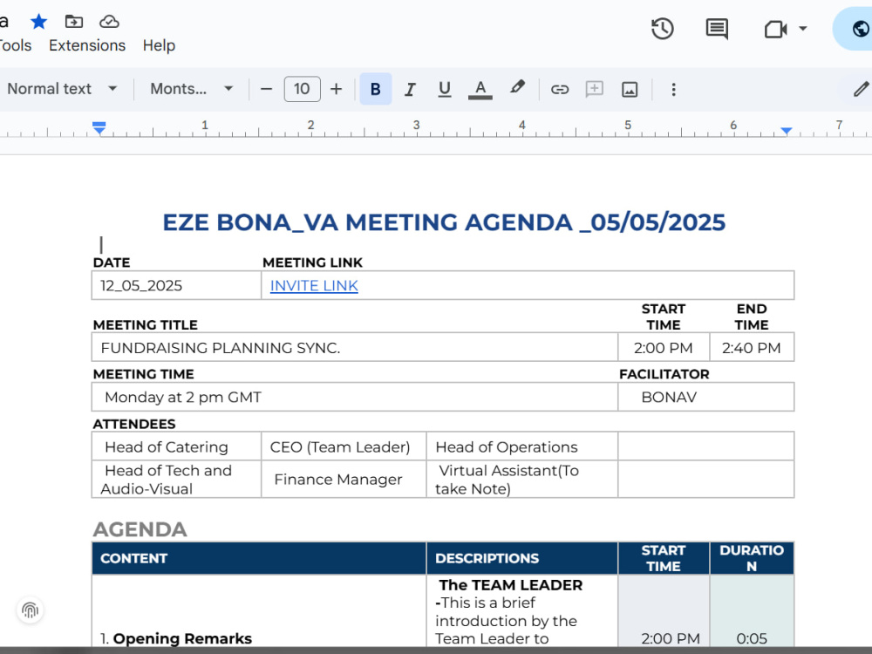The height and width of the screenshot is (654, 872).
Task: Click the fingerprint icon at bottom left
Action: (30, 610)
